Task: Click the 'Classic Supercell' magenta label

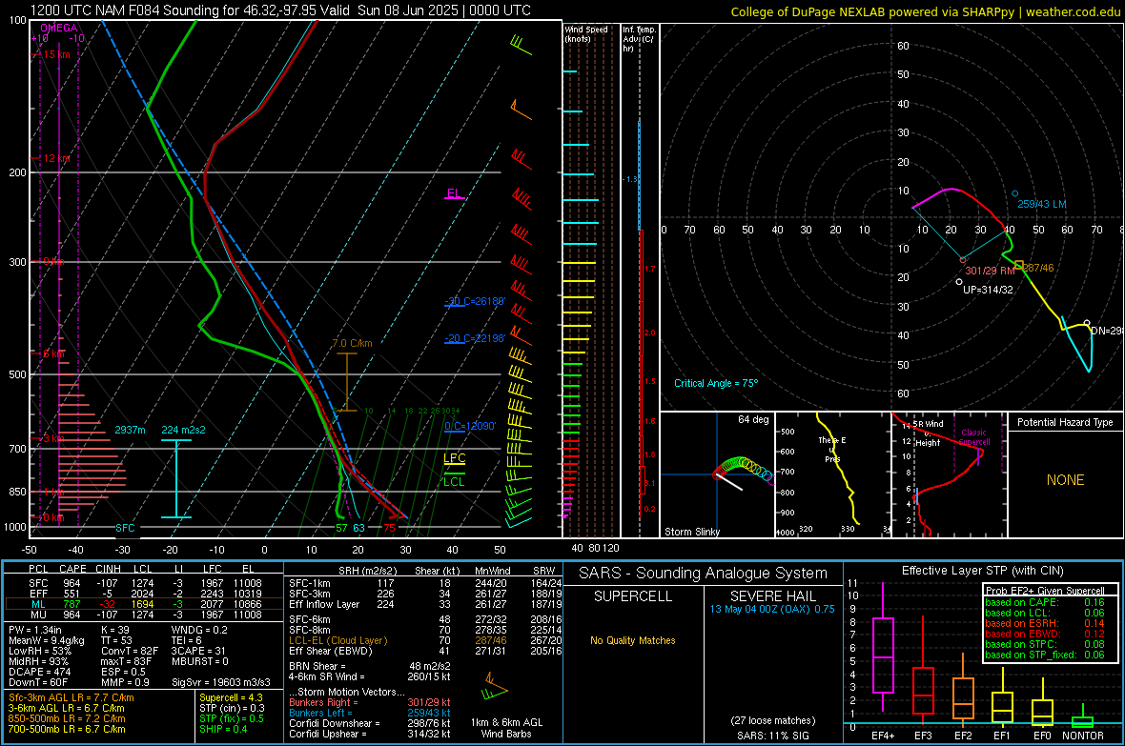Action: (973, 437)
